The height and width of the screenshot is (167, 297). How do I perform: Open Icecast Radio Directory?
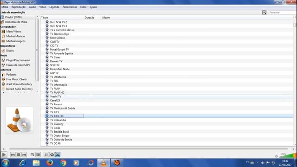point(19,89)
